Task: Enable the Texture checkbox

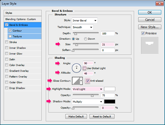Action: [10, 36]
